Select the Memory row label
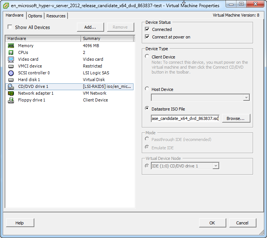The width and height of the screenshot is (267, 238). click(x=26, y=46)
